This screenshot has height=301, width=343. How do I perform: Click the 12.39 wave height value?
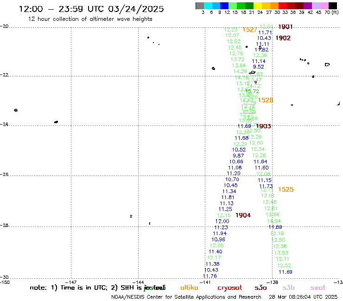pyautogui.click(x=260, y=55)
